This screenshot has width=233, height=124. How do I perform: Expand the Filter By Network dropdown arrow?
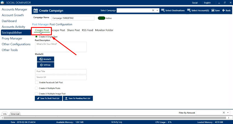coord(228,113)
